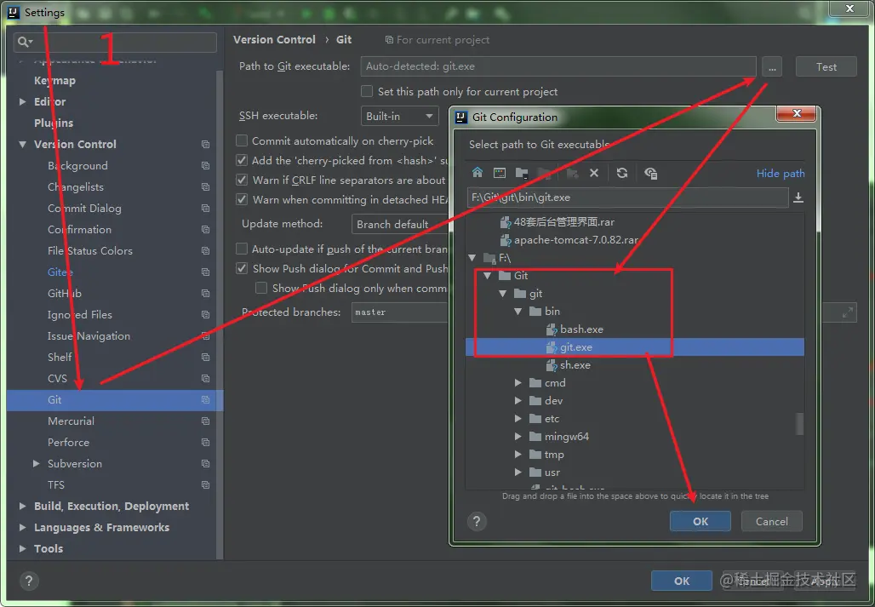Image resolution: width=875 pixels, height=607 pixels.
Task: Click the tree scrollbar in Git Configuration dialog
Action: 799,423
